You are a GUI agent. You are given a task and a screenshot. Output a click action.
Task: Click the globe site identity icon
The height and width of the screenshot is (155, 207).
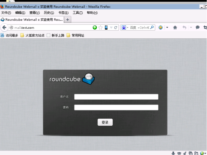(x=11, y=28)
